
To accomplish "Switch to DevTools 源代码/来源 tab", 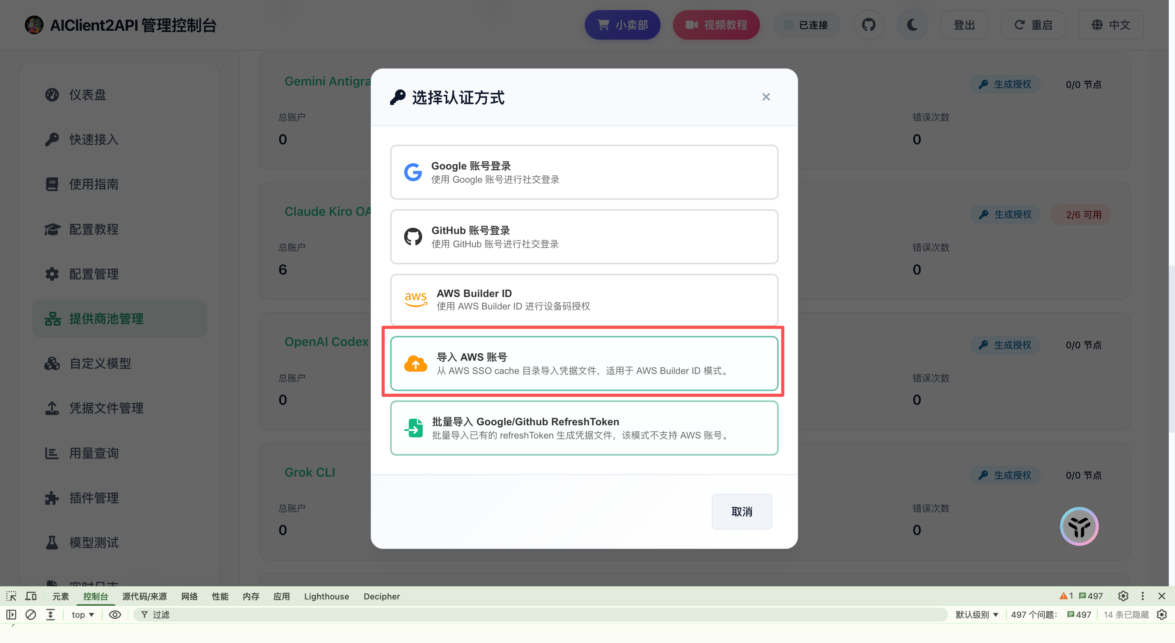I will pos(144,596).
